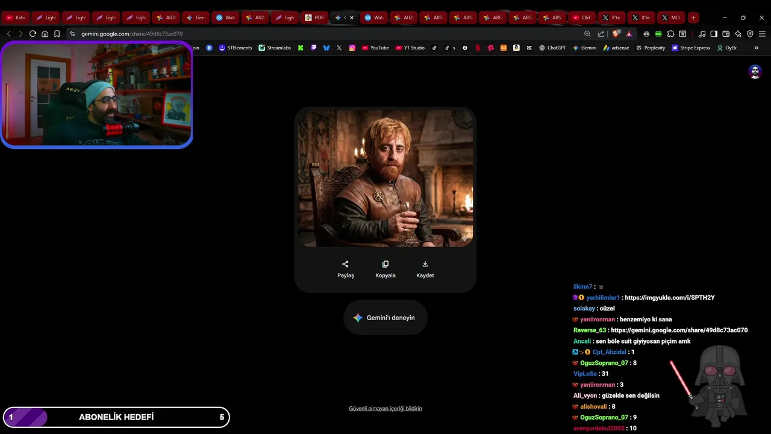Screen dimensions: 771x434
Task: Bookmark this page with bookmark icon
Action: 57,34
